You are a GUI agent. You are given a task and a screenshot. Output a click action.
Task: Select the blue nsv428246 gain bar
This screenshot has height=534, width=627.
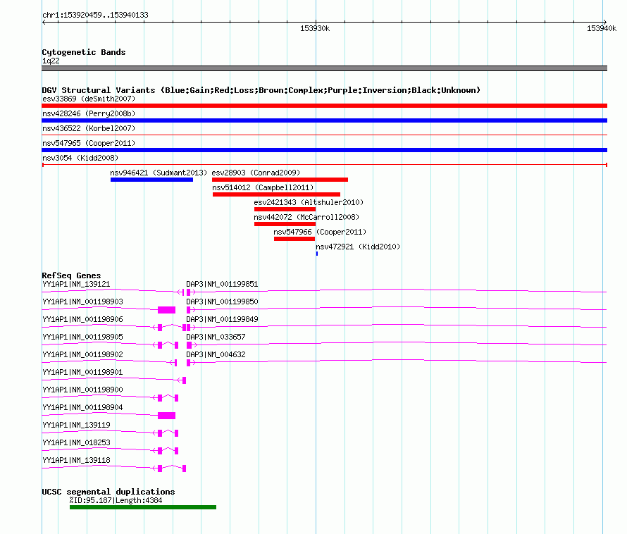point(324,120)
